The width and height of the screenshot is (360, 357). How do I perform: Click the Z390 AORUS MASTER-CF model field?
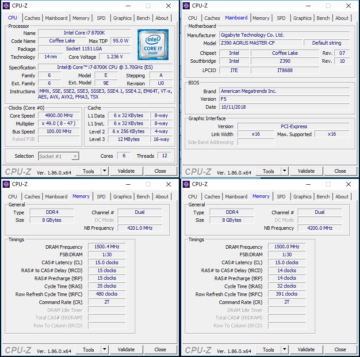pyautogui.click(x=261, y=43)
